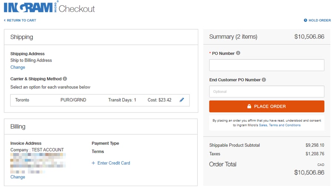Viewport: 333px width, 189px height.
Task: Click the PURO/GRND carrier option
Action: click(73, 100)
